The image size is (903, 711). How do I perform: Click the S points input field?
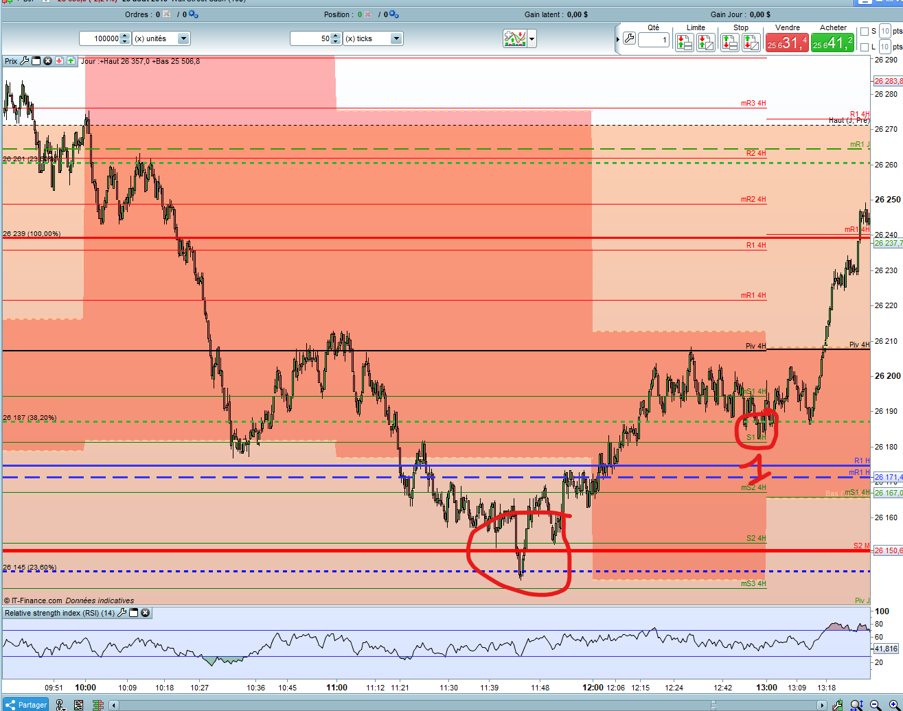tap(885, 32)
